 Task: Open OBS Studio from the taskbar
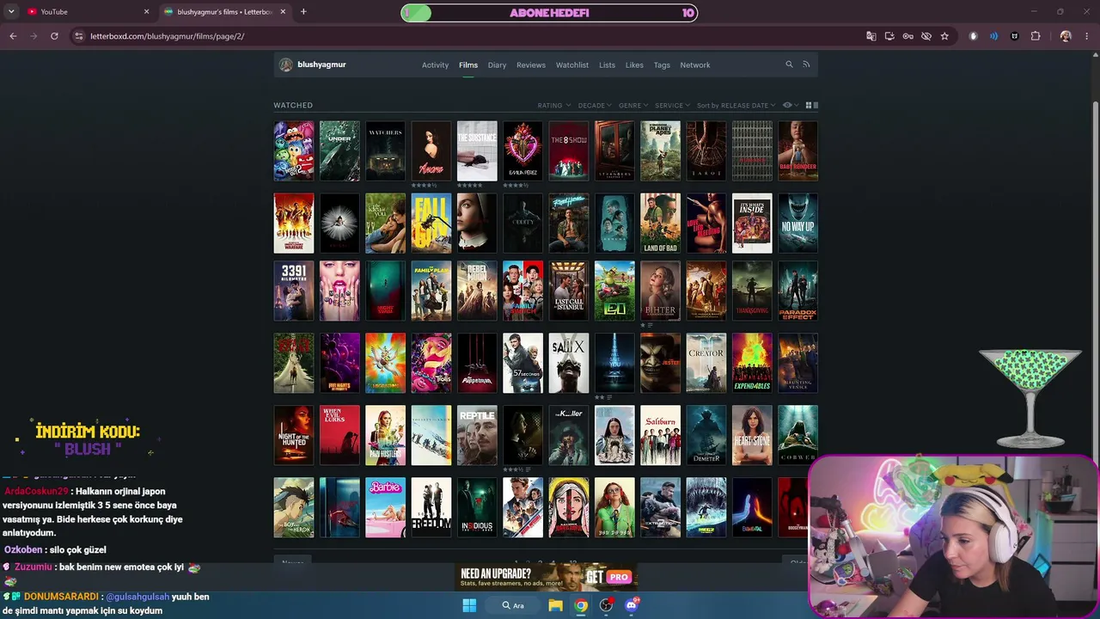point(607,605)
